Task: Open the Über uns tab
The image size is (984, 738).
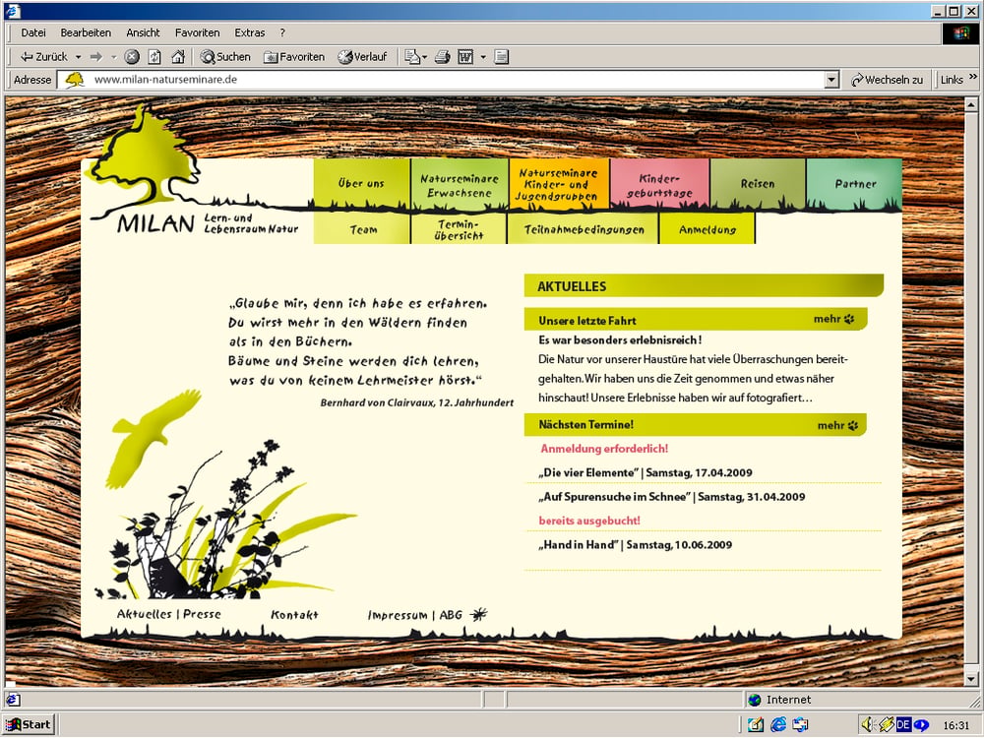Action: click(361, 183)
